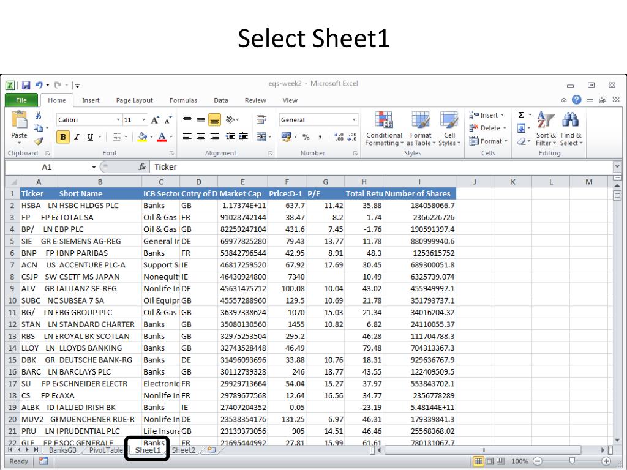Open the font size dropdown
Image resolution: width=627 pixels, height=470 pixels.
coord(143,120)
